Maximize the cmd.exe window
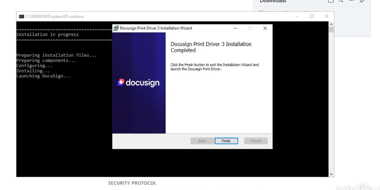Viewport: 380px width, 190px height. coord(312,16)
